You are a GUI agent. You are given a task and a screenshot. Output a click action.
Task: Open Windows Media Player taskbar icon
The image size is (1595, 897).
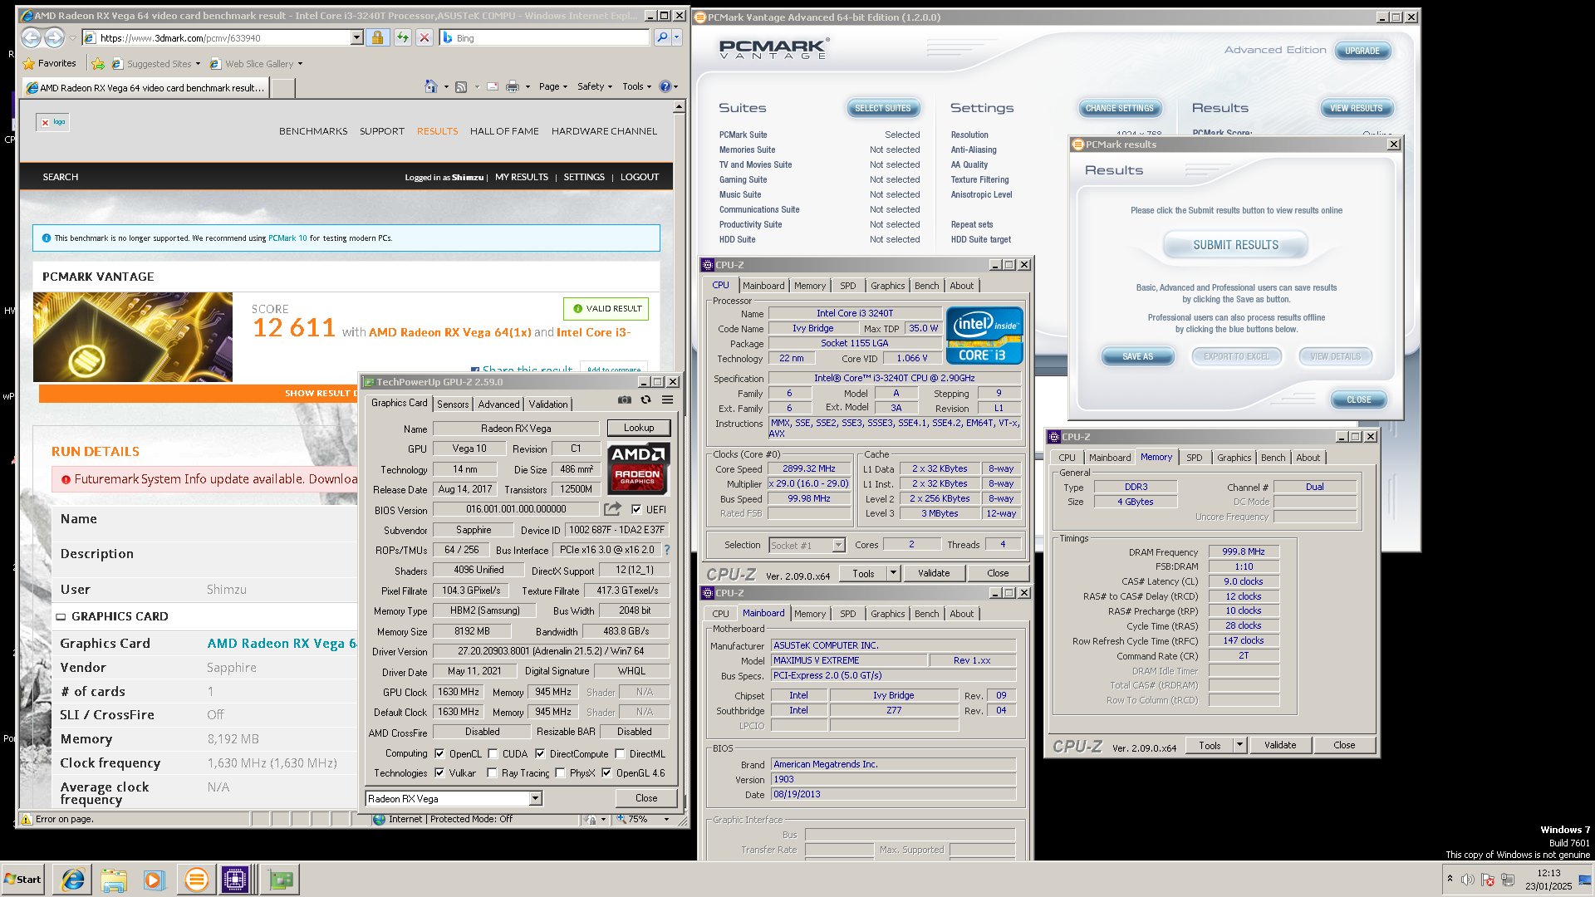(155, 880)
